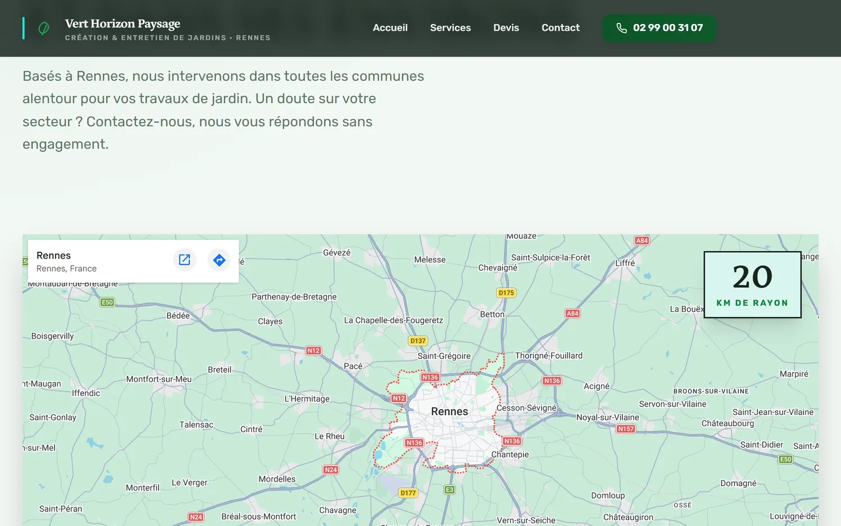Viewport: 841px width, 526px height.
Task: Click Betton label on map
Action: click(492, 315)
